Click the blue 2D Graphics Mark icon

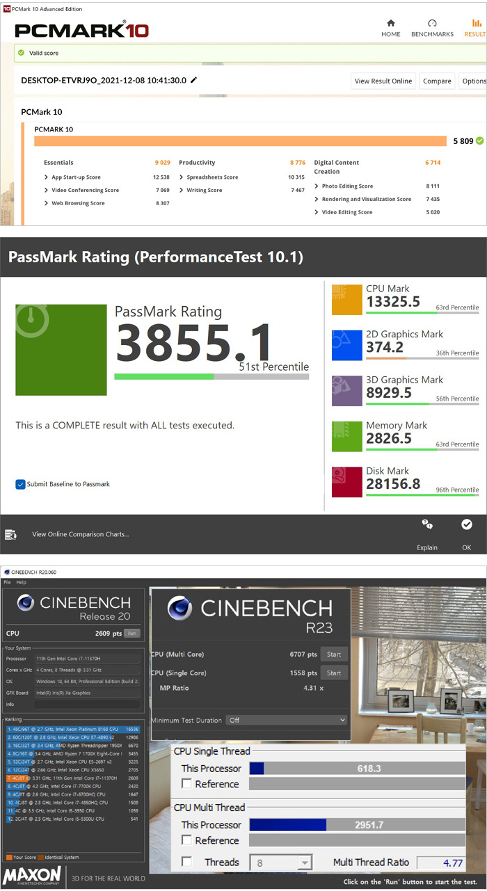click(x=346, y=345)
